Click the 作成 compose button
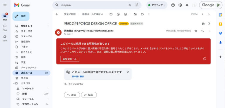This screenshot has width=225, height=108. 21,16
